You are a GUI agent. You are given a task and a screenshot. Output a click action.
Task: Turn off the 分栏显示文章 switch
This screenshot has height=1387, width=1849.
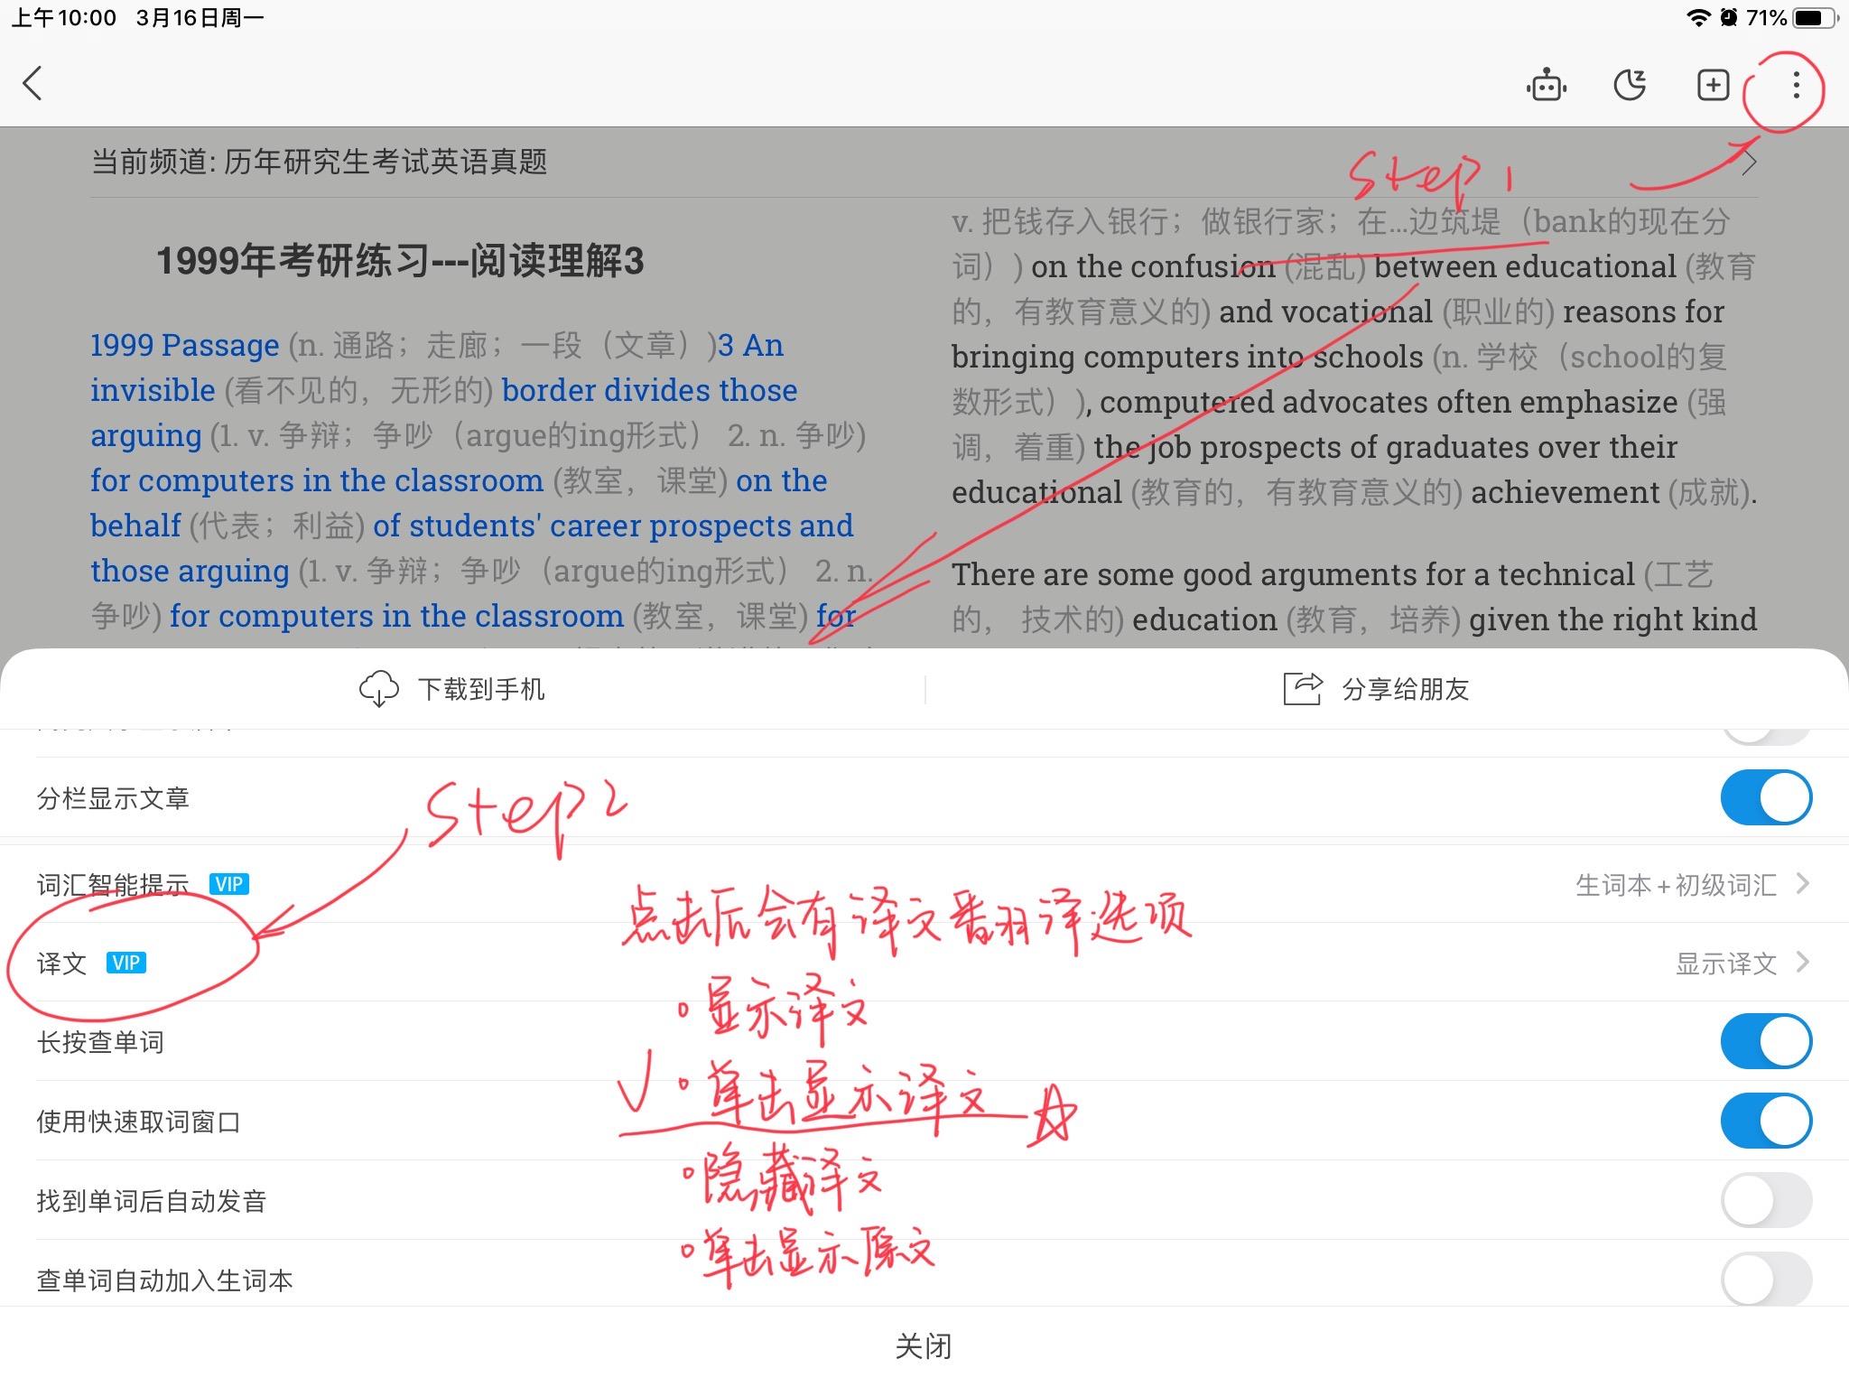[1765, 797]
